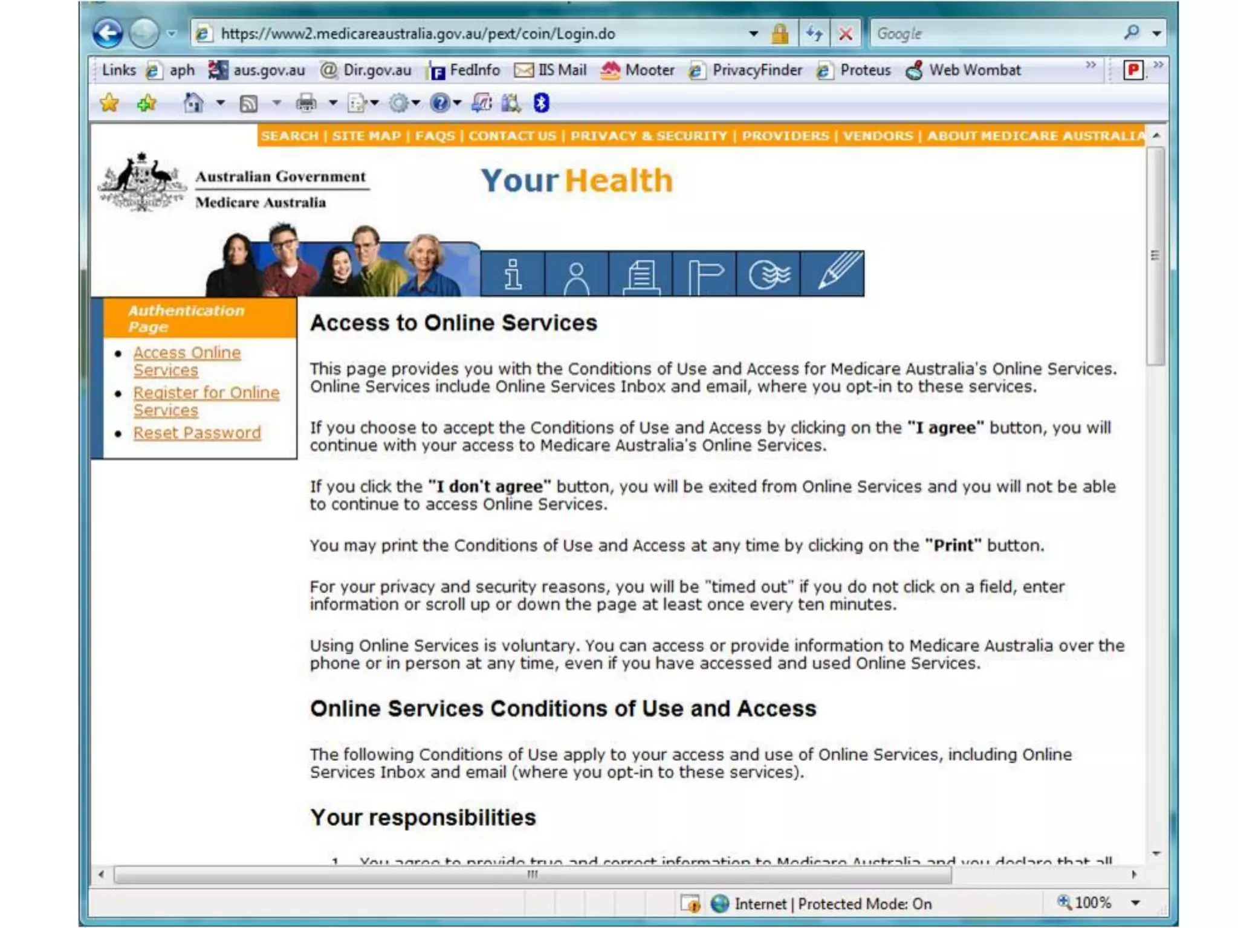This screenshot has height=928, width=1238.
Task: Expand the zoom level dropdown arrow
Action: [1135, 903]
